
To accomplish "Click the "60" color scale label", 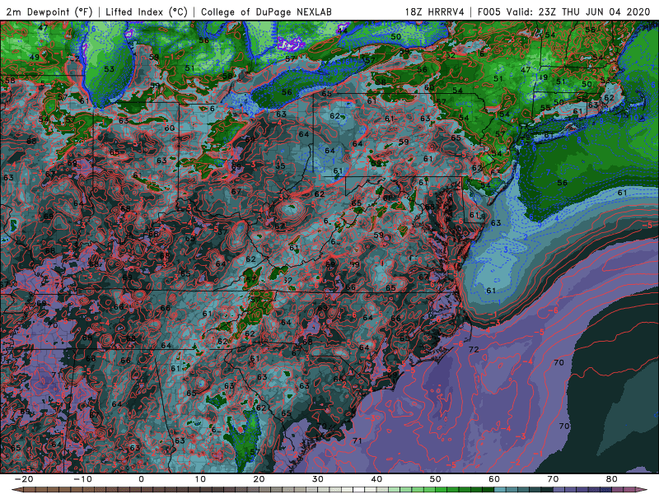I will point(494,479).
